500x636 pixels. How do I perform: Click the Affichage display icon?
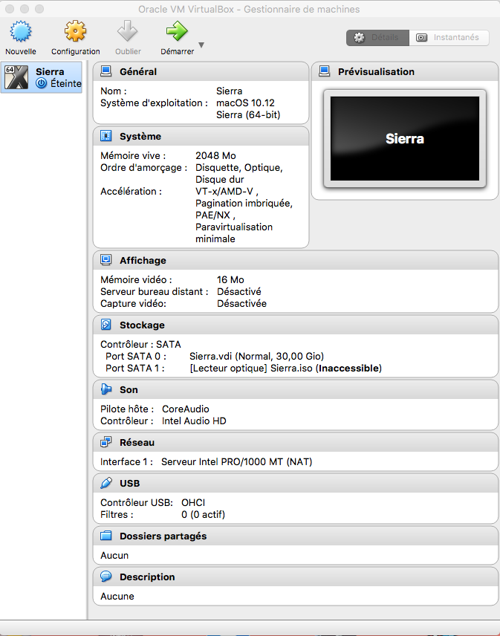(x=105, y=260)
